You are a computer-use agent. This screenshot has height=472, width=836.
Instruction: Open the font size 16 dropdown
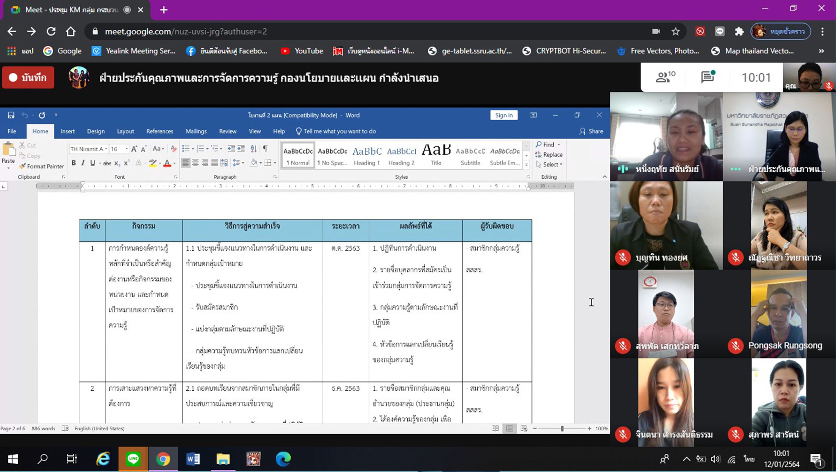pos(127,149)
